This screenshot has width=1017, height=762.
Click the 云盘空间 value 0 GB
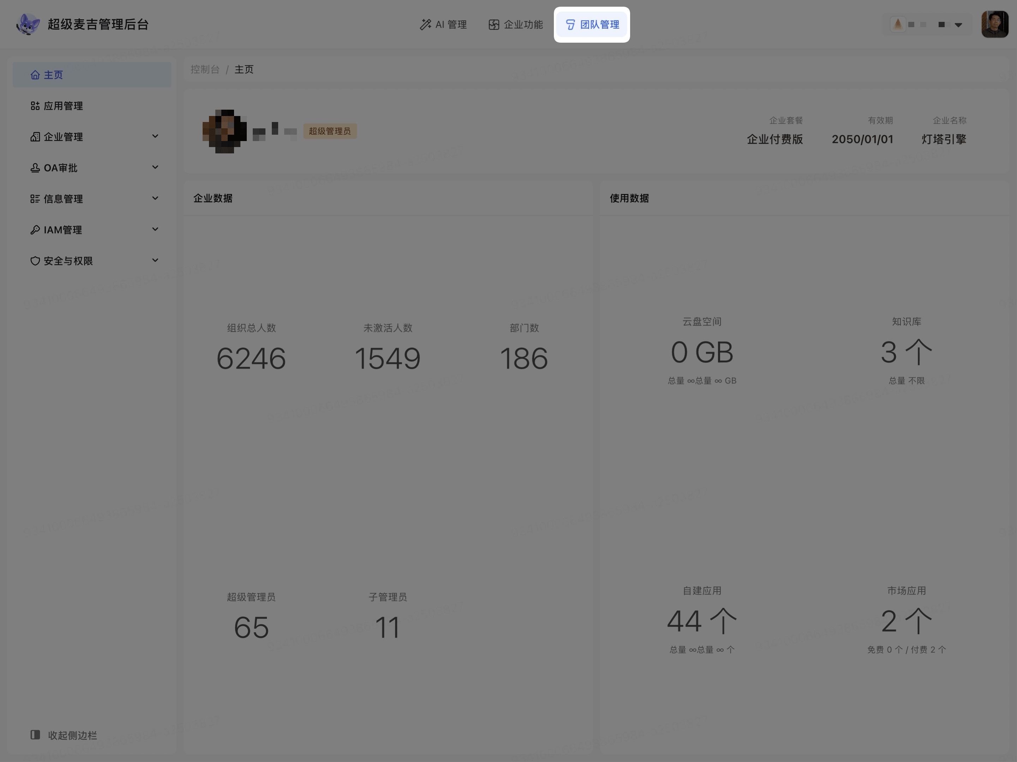pos(702,352)
